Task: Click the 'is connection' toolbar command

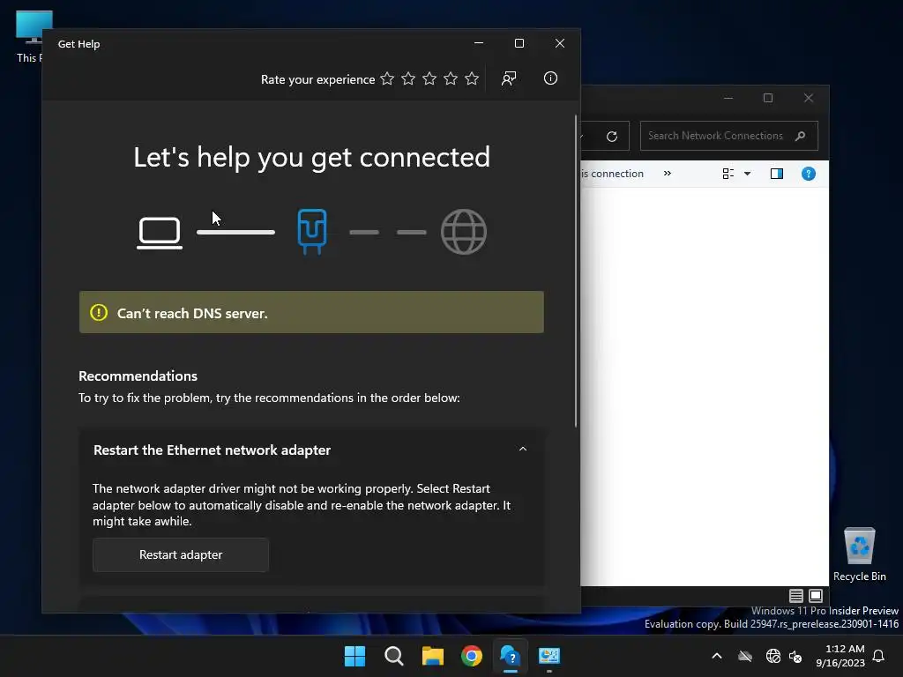Action: pyautogui.click(x=612, y=174)
